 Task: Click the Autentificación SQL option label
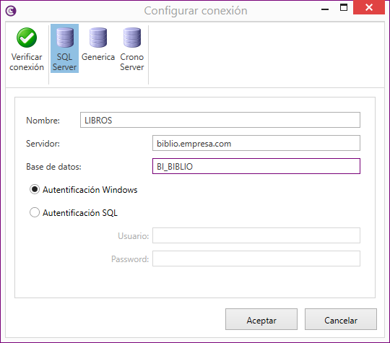[x=80, y=213]
